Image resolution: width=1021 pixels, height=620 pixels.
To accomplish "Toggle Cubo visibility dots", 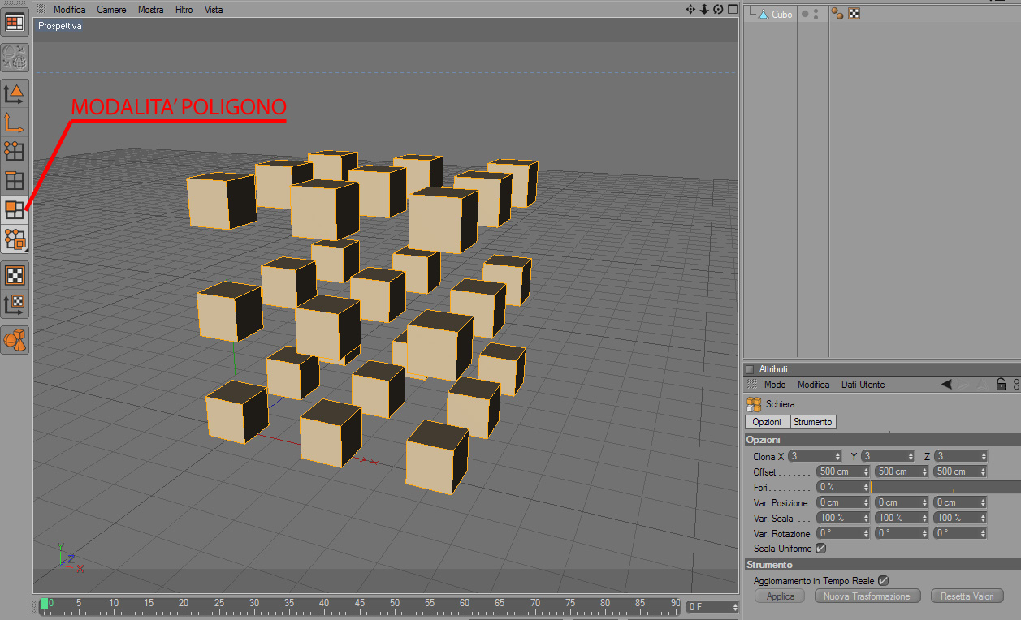I will (816, 14).
